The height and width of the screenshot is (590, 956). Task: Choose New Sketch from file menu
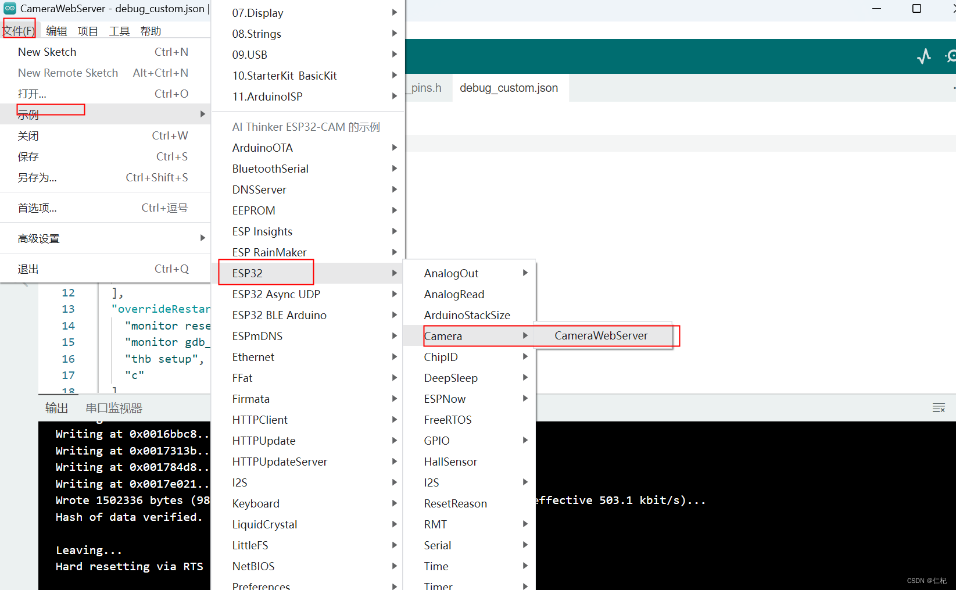pos(105,52)
